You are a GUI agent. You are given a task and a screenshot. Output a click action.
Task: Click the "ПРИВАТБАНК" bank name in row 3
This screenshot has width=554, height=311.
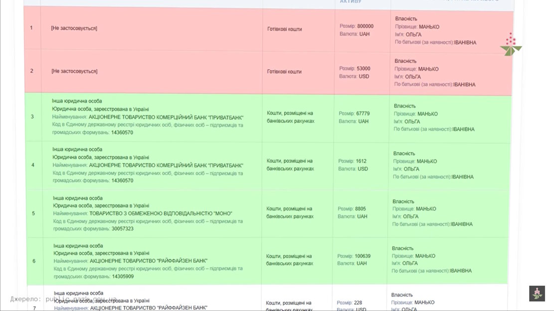point(166,117)
